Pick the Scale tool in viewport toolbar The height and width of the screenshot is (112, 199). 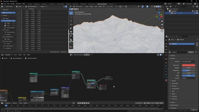[x=71, y=28]
